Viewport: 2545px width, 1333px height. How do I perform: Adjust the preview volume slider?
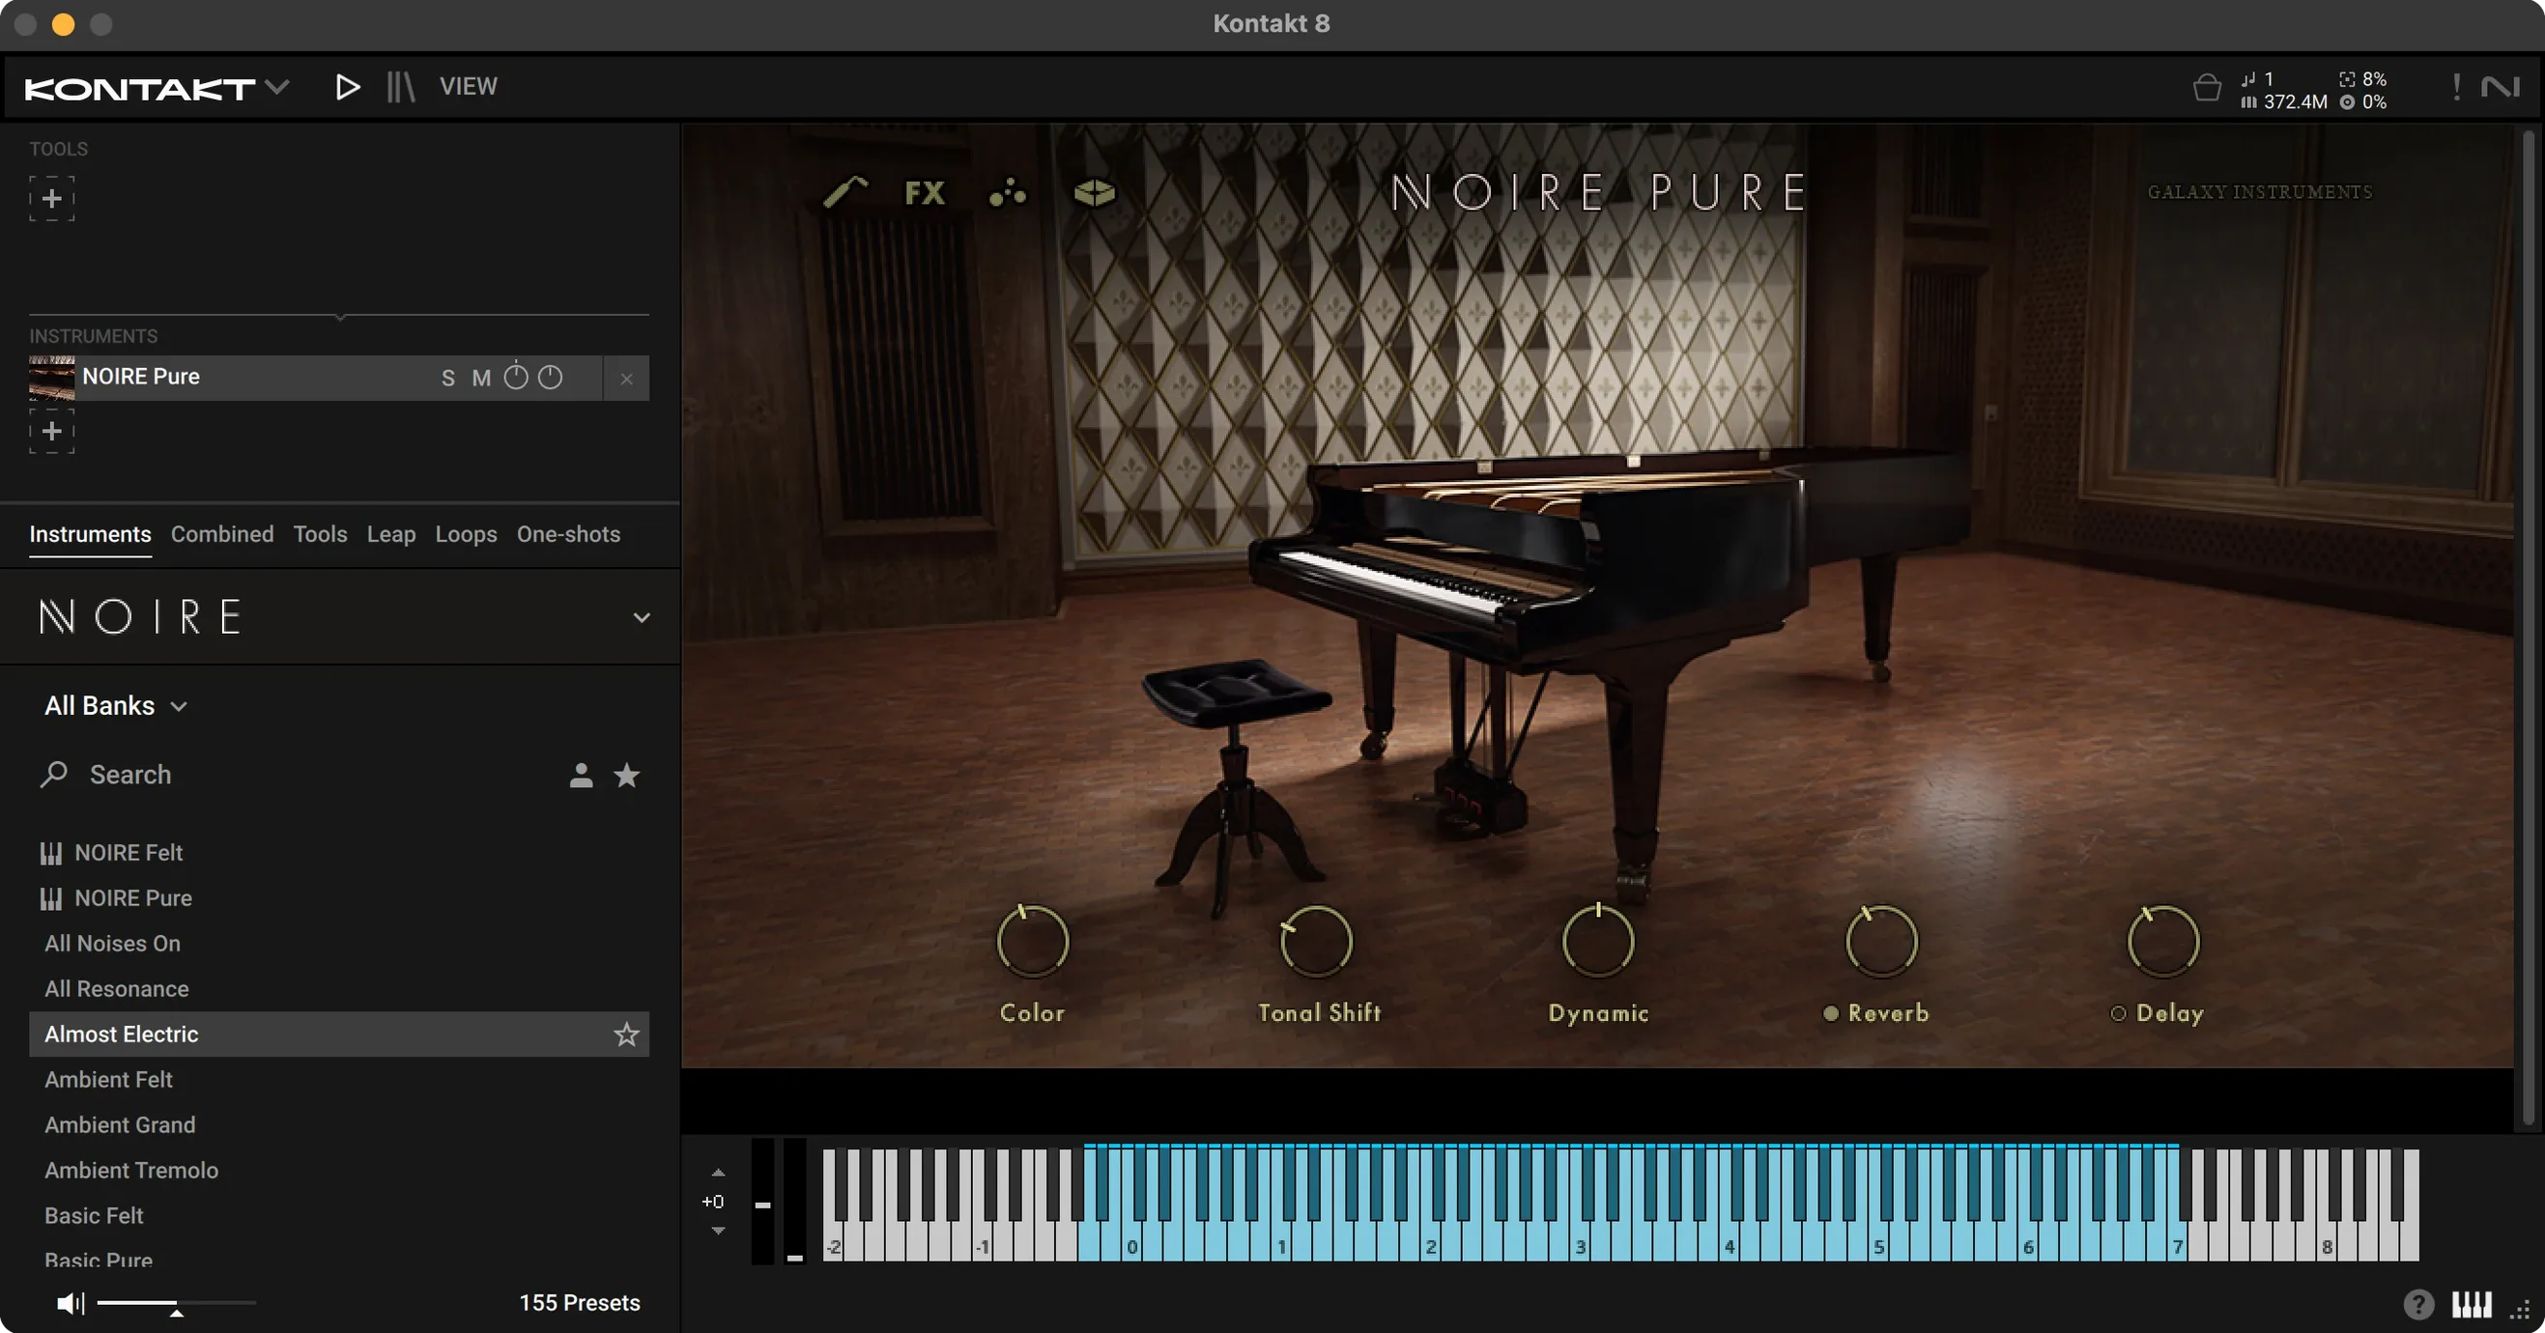(176, 1305)
